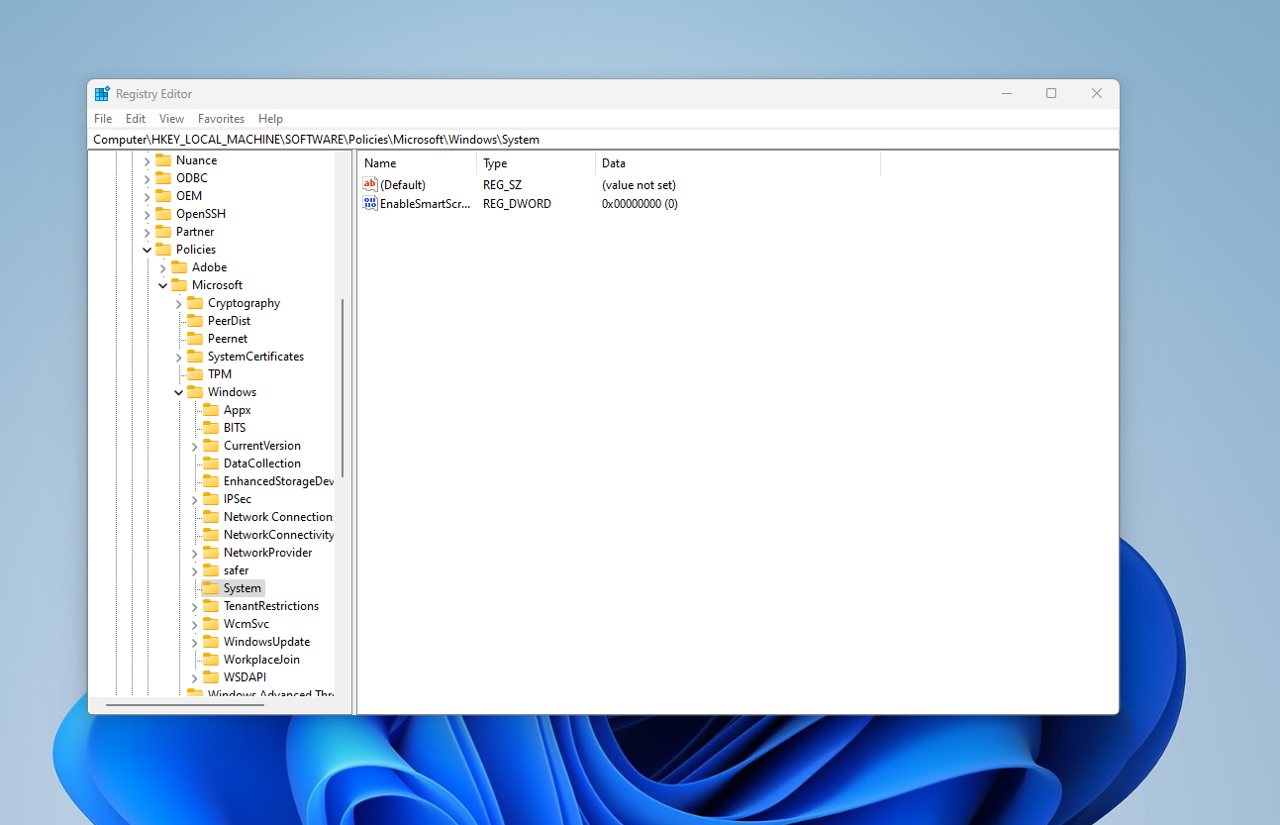
Task: Collapse the Microsoft tree node
Action: pos(163,285)
